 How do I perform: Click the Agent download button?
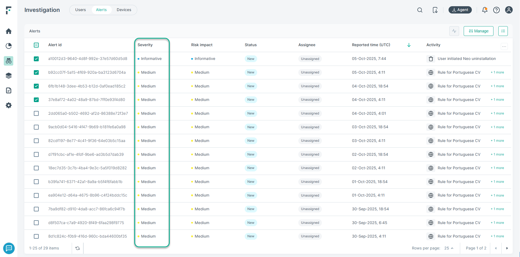point(460,10)
